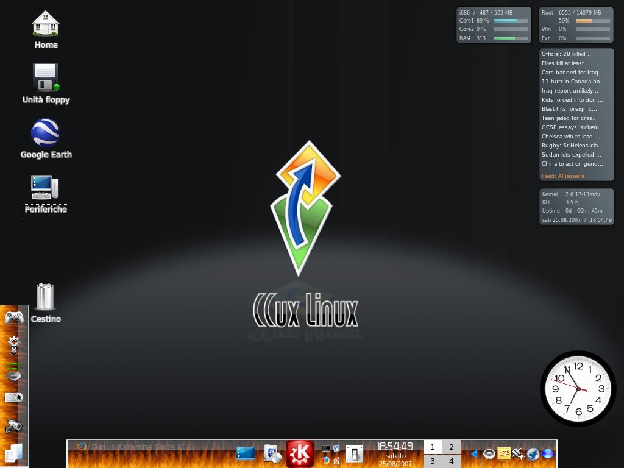Click the date 25/08/2007 in panel
The height and width of the screenshot is (468, 624).
[x=395, y=464]
